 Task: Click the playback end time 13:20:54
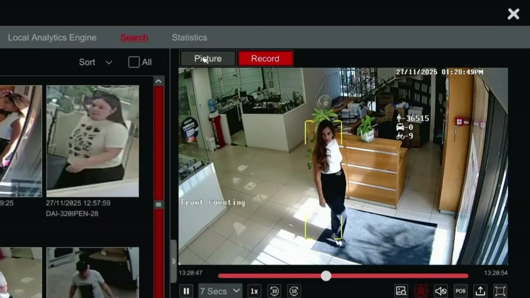click(x=496, y=273)
